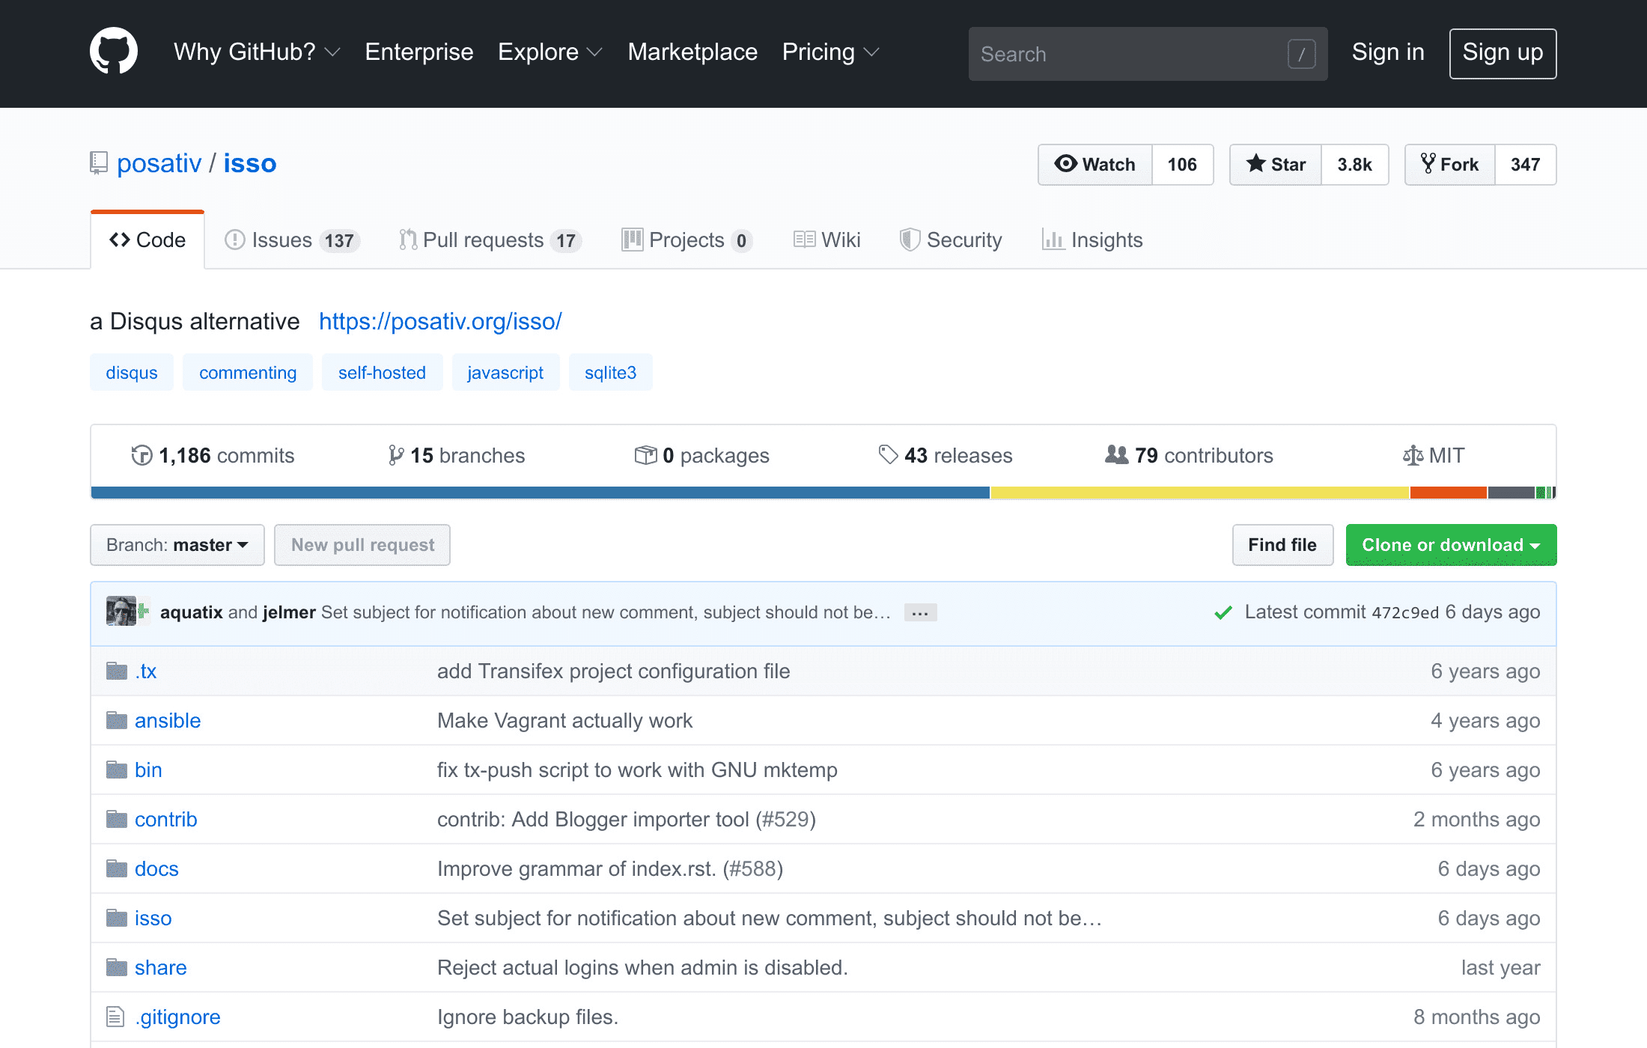This screenshot has height=1048, width=1647.
Task: Open the Wiki tab
Action: (826, 240)
